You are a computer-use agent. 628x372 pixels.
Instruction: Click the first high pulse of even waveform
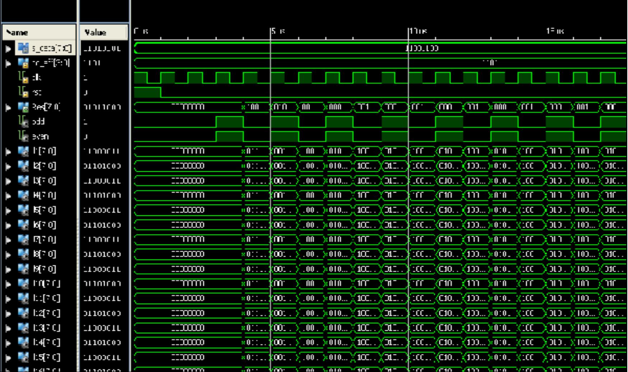point(230,136)
